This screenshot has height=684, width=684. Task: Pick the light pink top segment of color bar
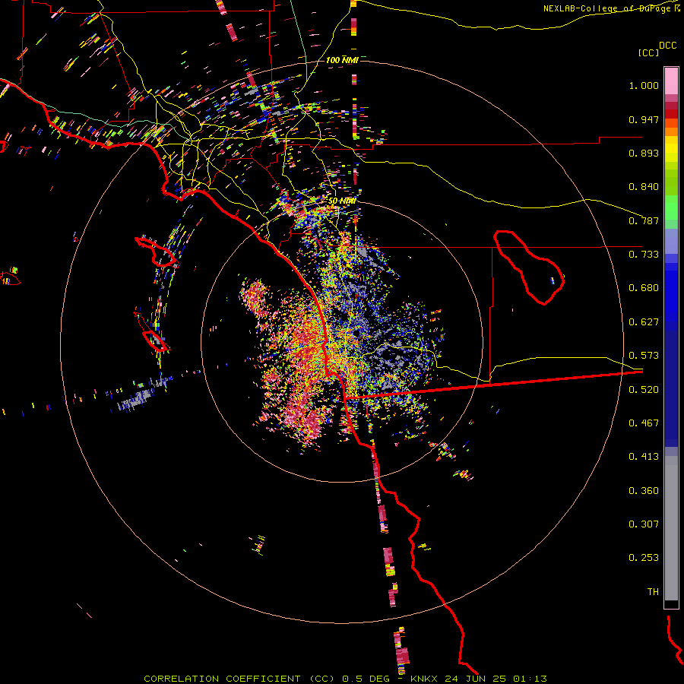pyautogui.click(x=671, y=81)
